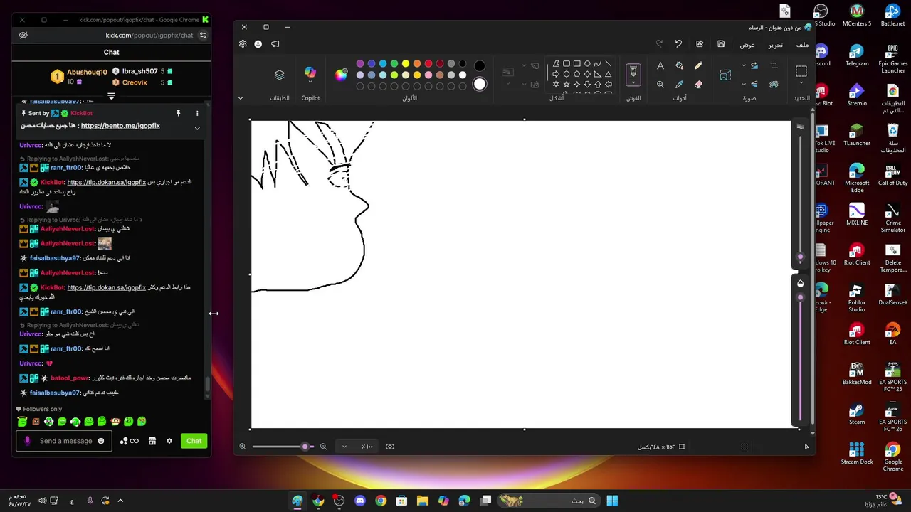Image resolution: width=911 pixels, height=512 pixels.
Task: Click the background removal icon
Action: [774, 84]
